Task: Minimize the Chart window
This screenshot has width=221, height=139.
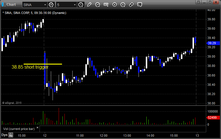Action: pos(204,2)
